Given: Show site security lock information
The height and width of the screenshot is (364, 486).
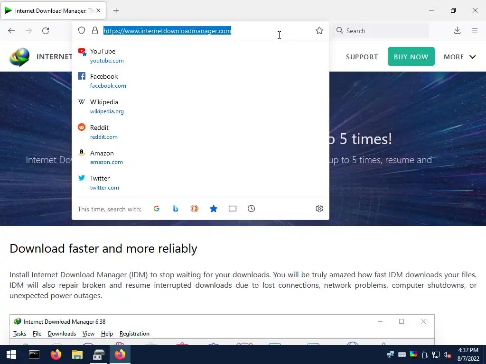Looking at the screenshot, I should [x=95, y=30].
